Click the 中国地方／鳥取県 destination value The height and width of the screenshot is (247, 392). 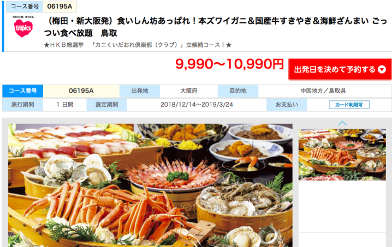coord(323,91)
